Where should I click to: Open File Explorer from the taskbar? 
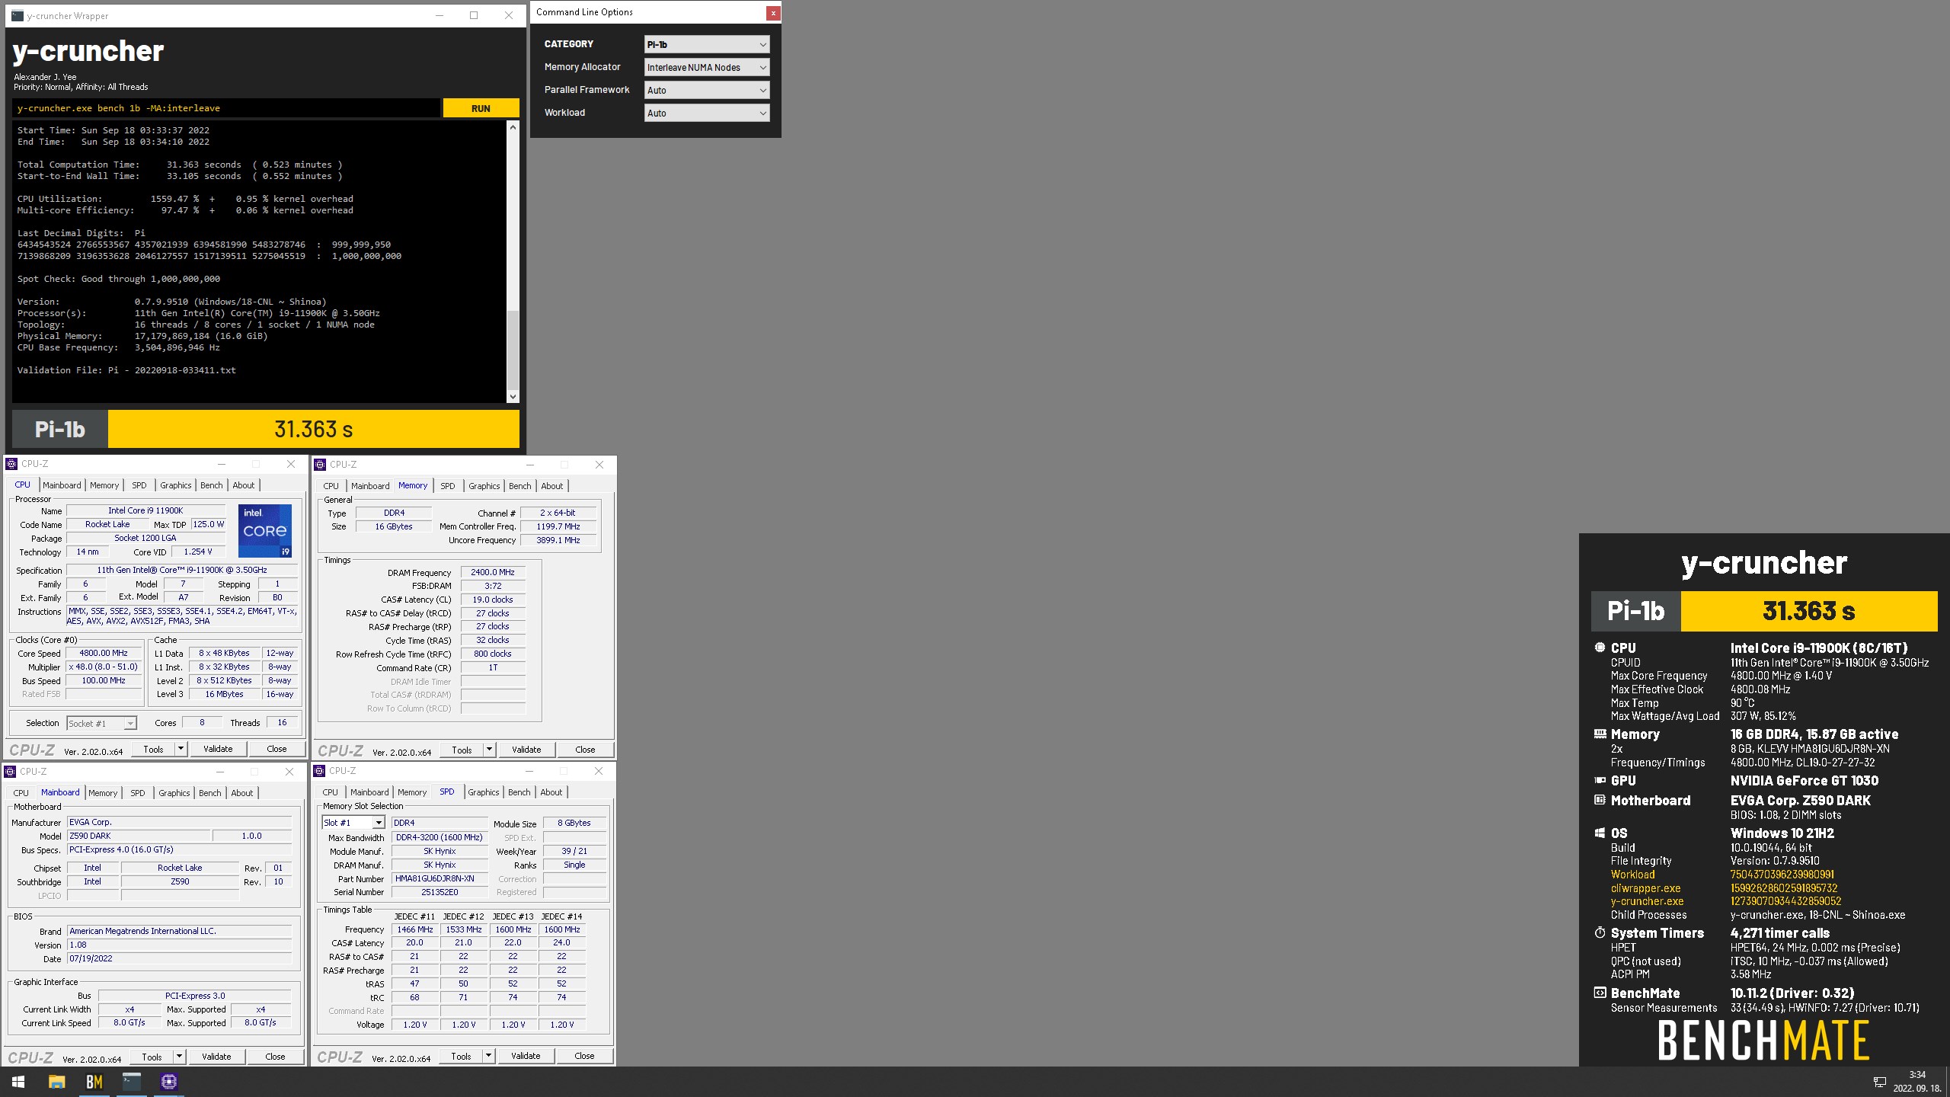click(56, 1082)
